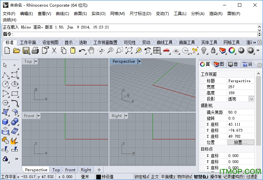This screenshot has width=263, height=180.
Task: Open the 曲线(C) menu
Action: (x=62, y=14)
